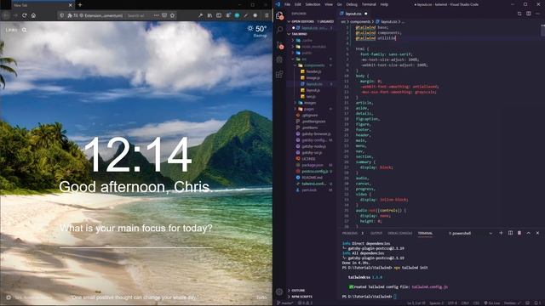This screenshot has width=545, height=306.
Task: Close the terminal panel
Action: [537, 233]
